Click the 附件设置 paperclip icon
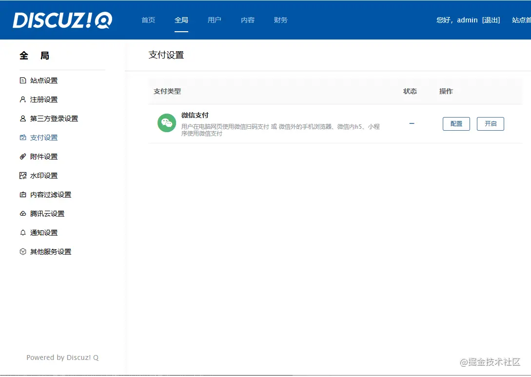The width and height of the screenshot is (531, 377). pos(23,156)
